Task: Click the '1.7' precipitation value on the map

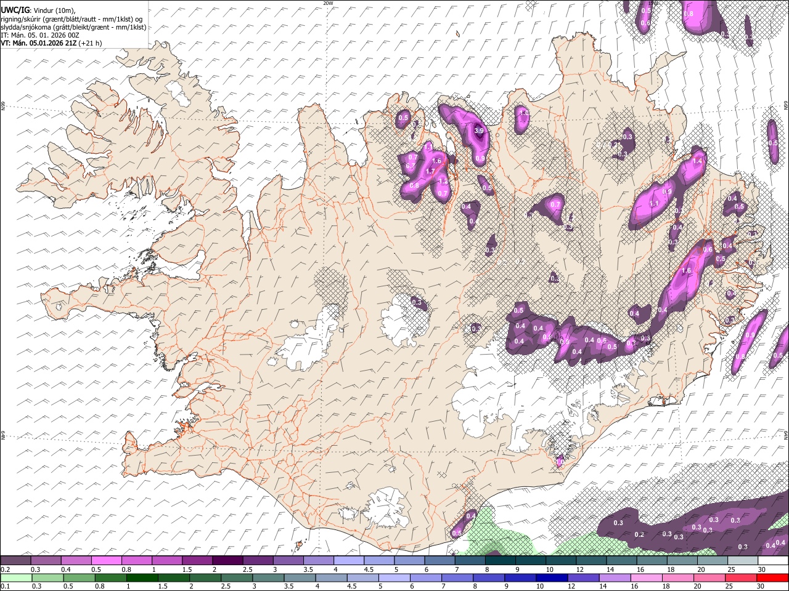Action: (x=430, y=171)
